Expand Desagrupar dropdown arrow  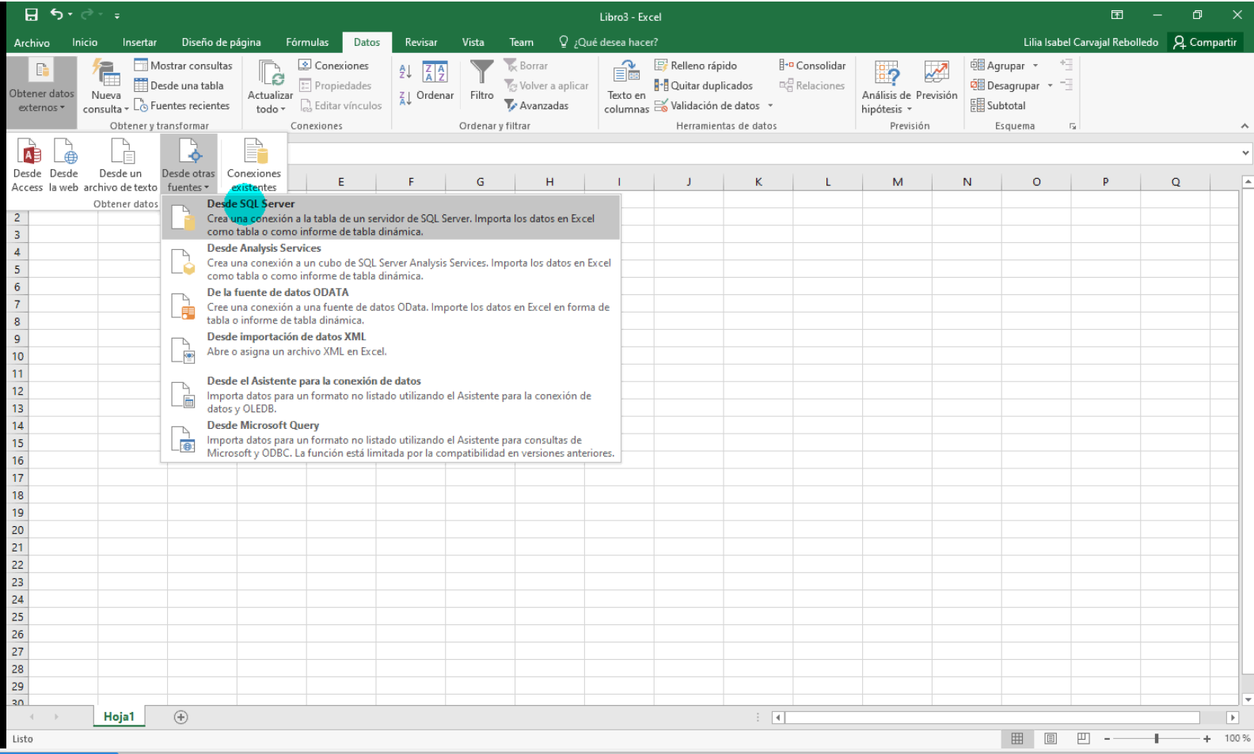tap(1051, 85)
